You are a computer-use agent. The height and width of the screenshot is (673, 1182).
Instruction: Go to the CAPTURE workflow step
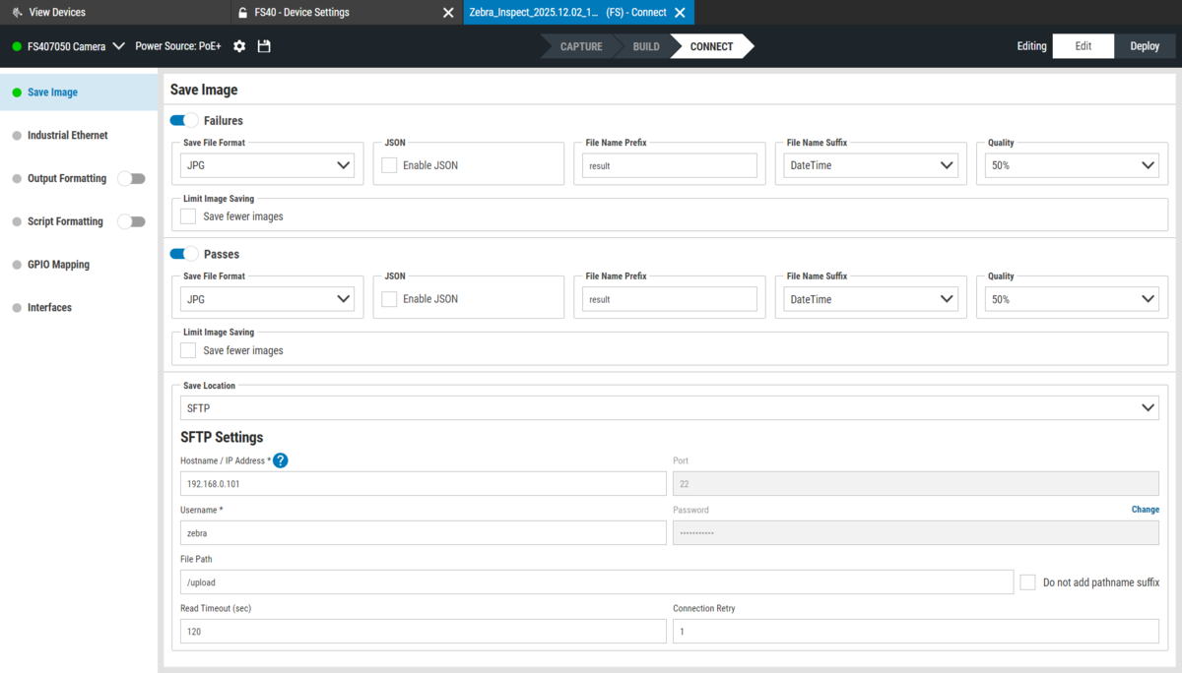[x=581, y=46]
